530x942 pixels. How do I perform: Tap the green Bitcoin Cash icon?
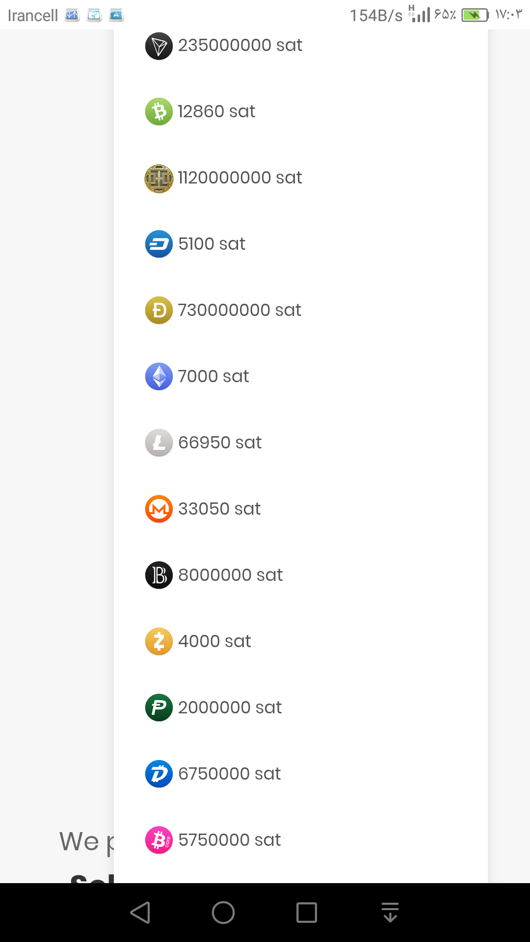click(x=159, y=112)
